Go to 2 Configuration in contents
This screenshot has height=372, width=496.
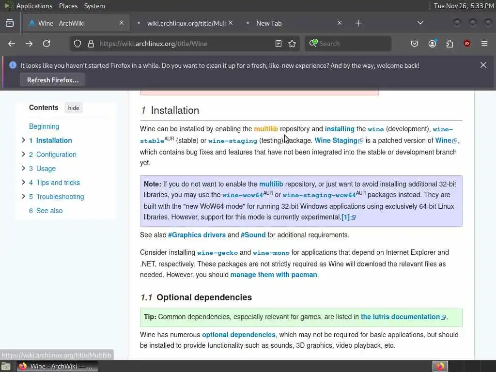[x=53, y=155]
